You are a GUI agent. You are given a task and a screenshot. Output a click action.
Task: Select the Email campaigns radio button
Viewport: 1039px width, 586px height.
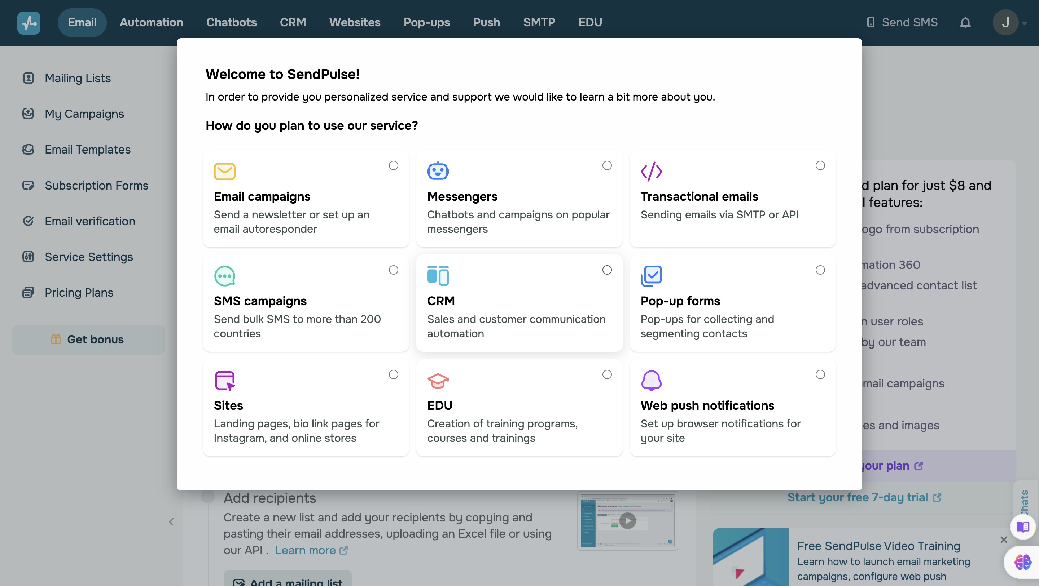pyautogui.click(x=393, y=166)
